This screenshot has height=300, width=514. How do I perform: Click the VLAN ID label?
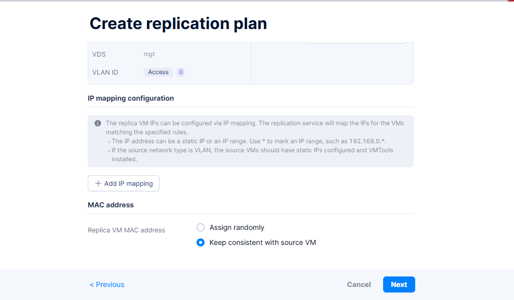click(x=105, y=72)
